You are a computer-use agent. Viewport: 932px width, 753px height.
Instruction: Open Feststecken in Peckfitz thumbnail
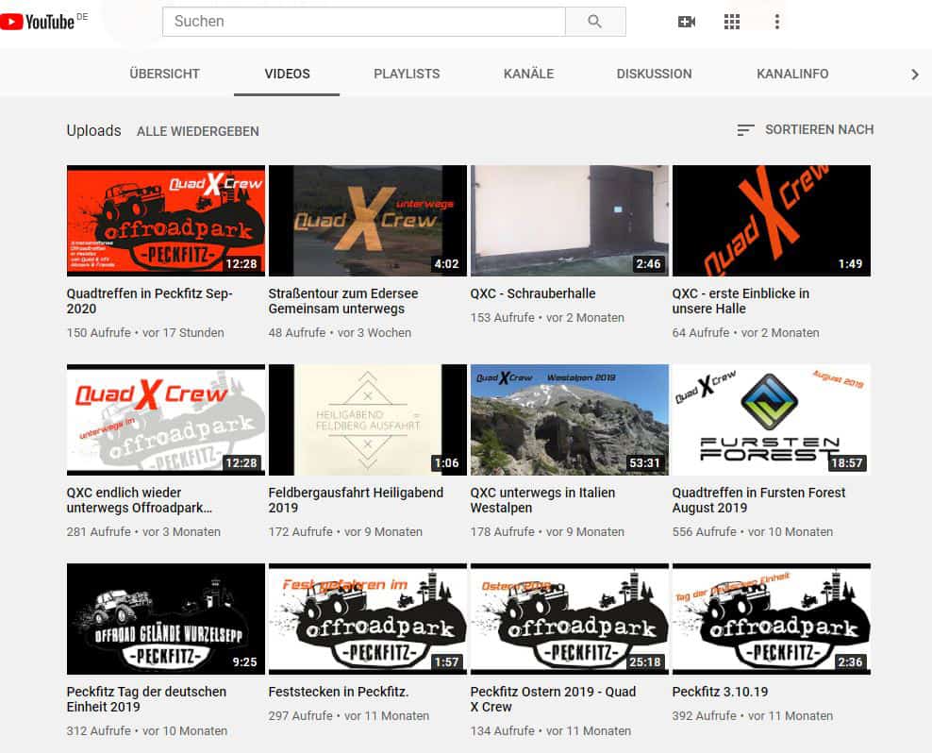coord(368,619)
